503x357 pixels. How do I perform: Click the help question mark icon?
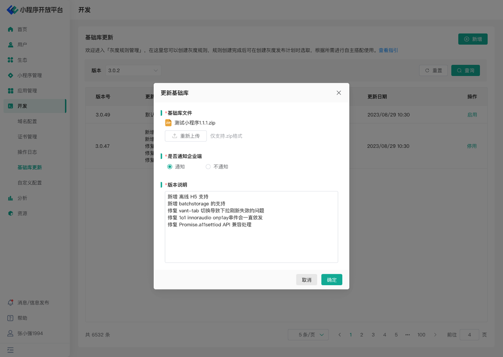(11, 318)
